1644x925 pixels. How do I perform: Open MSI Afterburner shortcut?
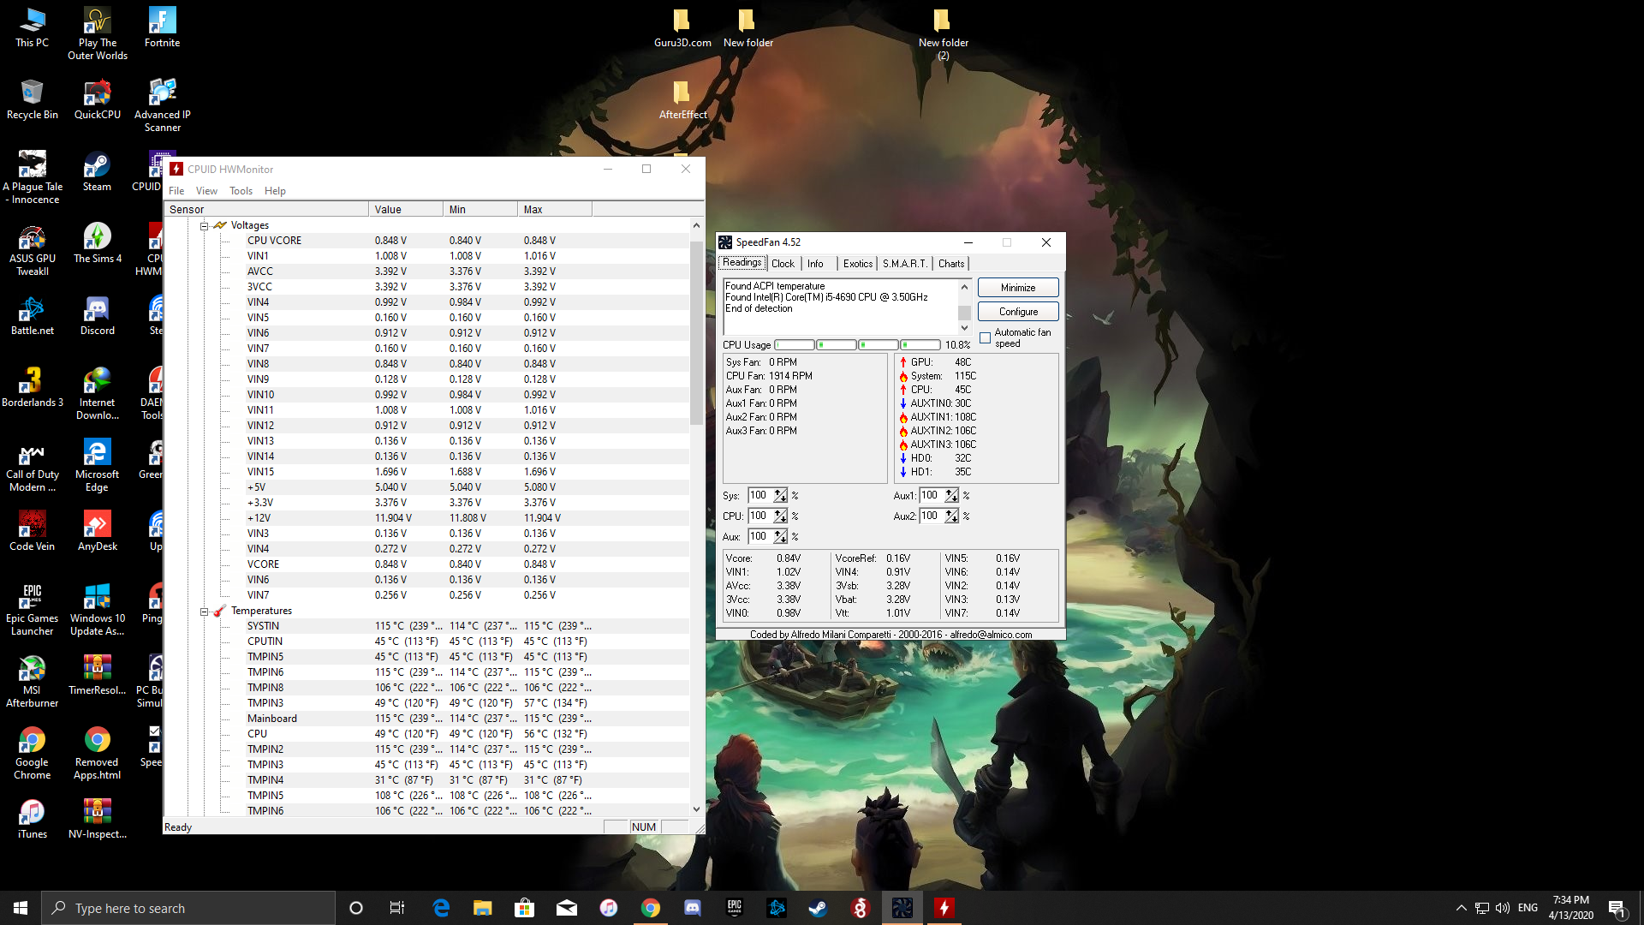(32, 681)
